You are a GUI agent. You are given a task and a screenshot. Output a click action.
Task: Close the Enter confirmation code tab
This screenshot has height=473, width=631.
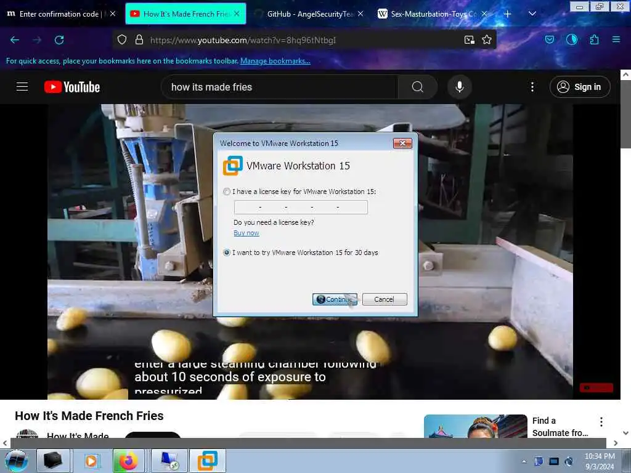click(113, 14)
